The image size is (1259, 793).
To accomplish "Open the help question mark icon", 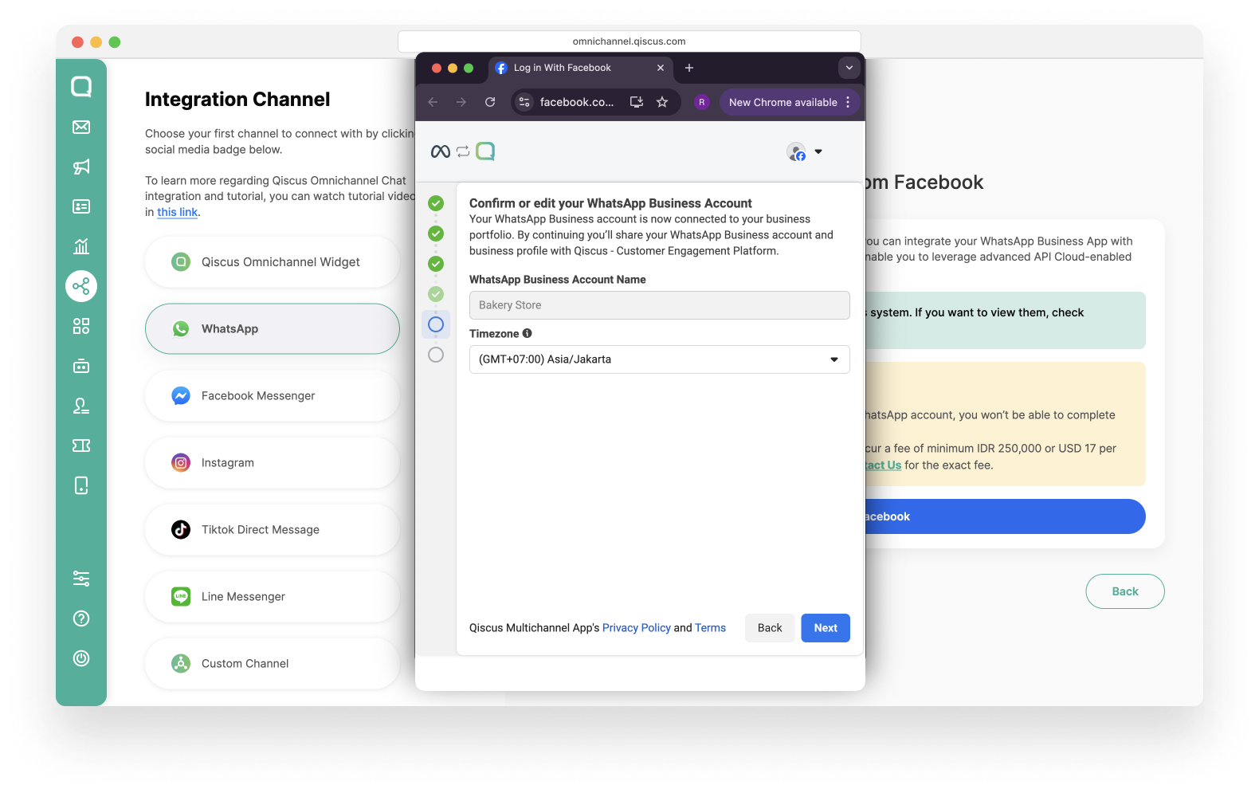I will 81,618.
